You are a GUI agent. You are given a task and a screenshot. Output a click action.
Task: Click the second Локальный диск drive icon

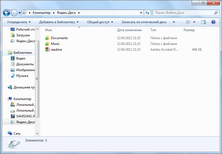point(13,111)
